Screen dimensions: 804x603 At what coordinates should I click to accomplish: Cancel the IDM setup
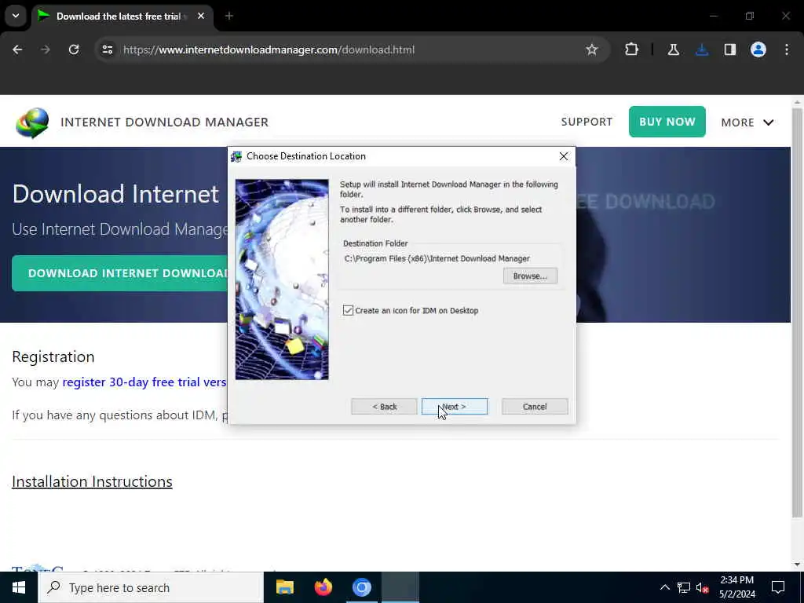[x=534, y=407]
